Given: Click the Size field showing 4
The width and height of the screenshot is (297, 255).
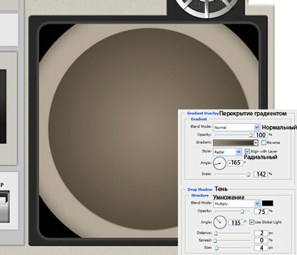Looking at the screenshot, I should [261, 248].
